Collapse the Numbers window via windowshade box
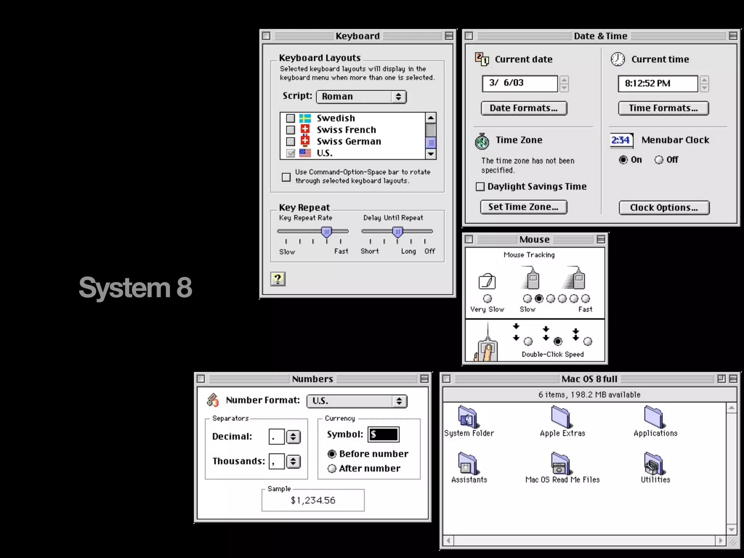 click(424, 379)
